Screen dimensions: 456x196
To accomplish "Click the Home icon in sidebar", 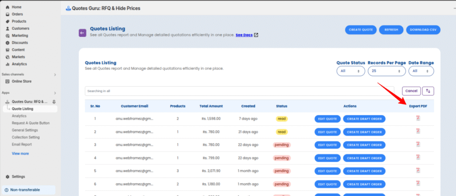I will pyautogui.click(x=8, y=7).
